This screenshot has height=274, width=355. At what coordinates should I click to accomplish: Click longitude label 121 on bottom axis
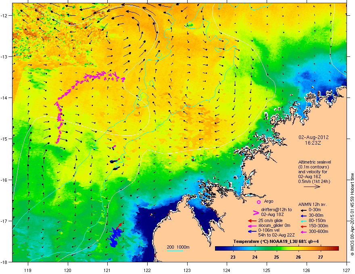107,270
